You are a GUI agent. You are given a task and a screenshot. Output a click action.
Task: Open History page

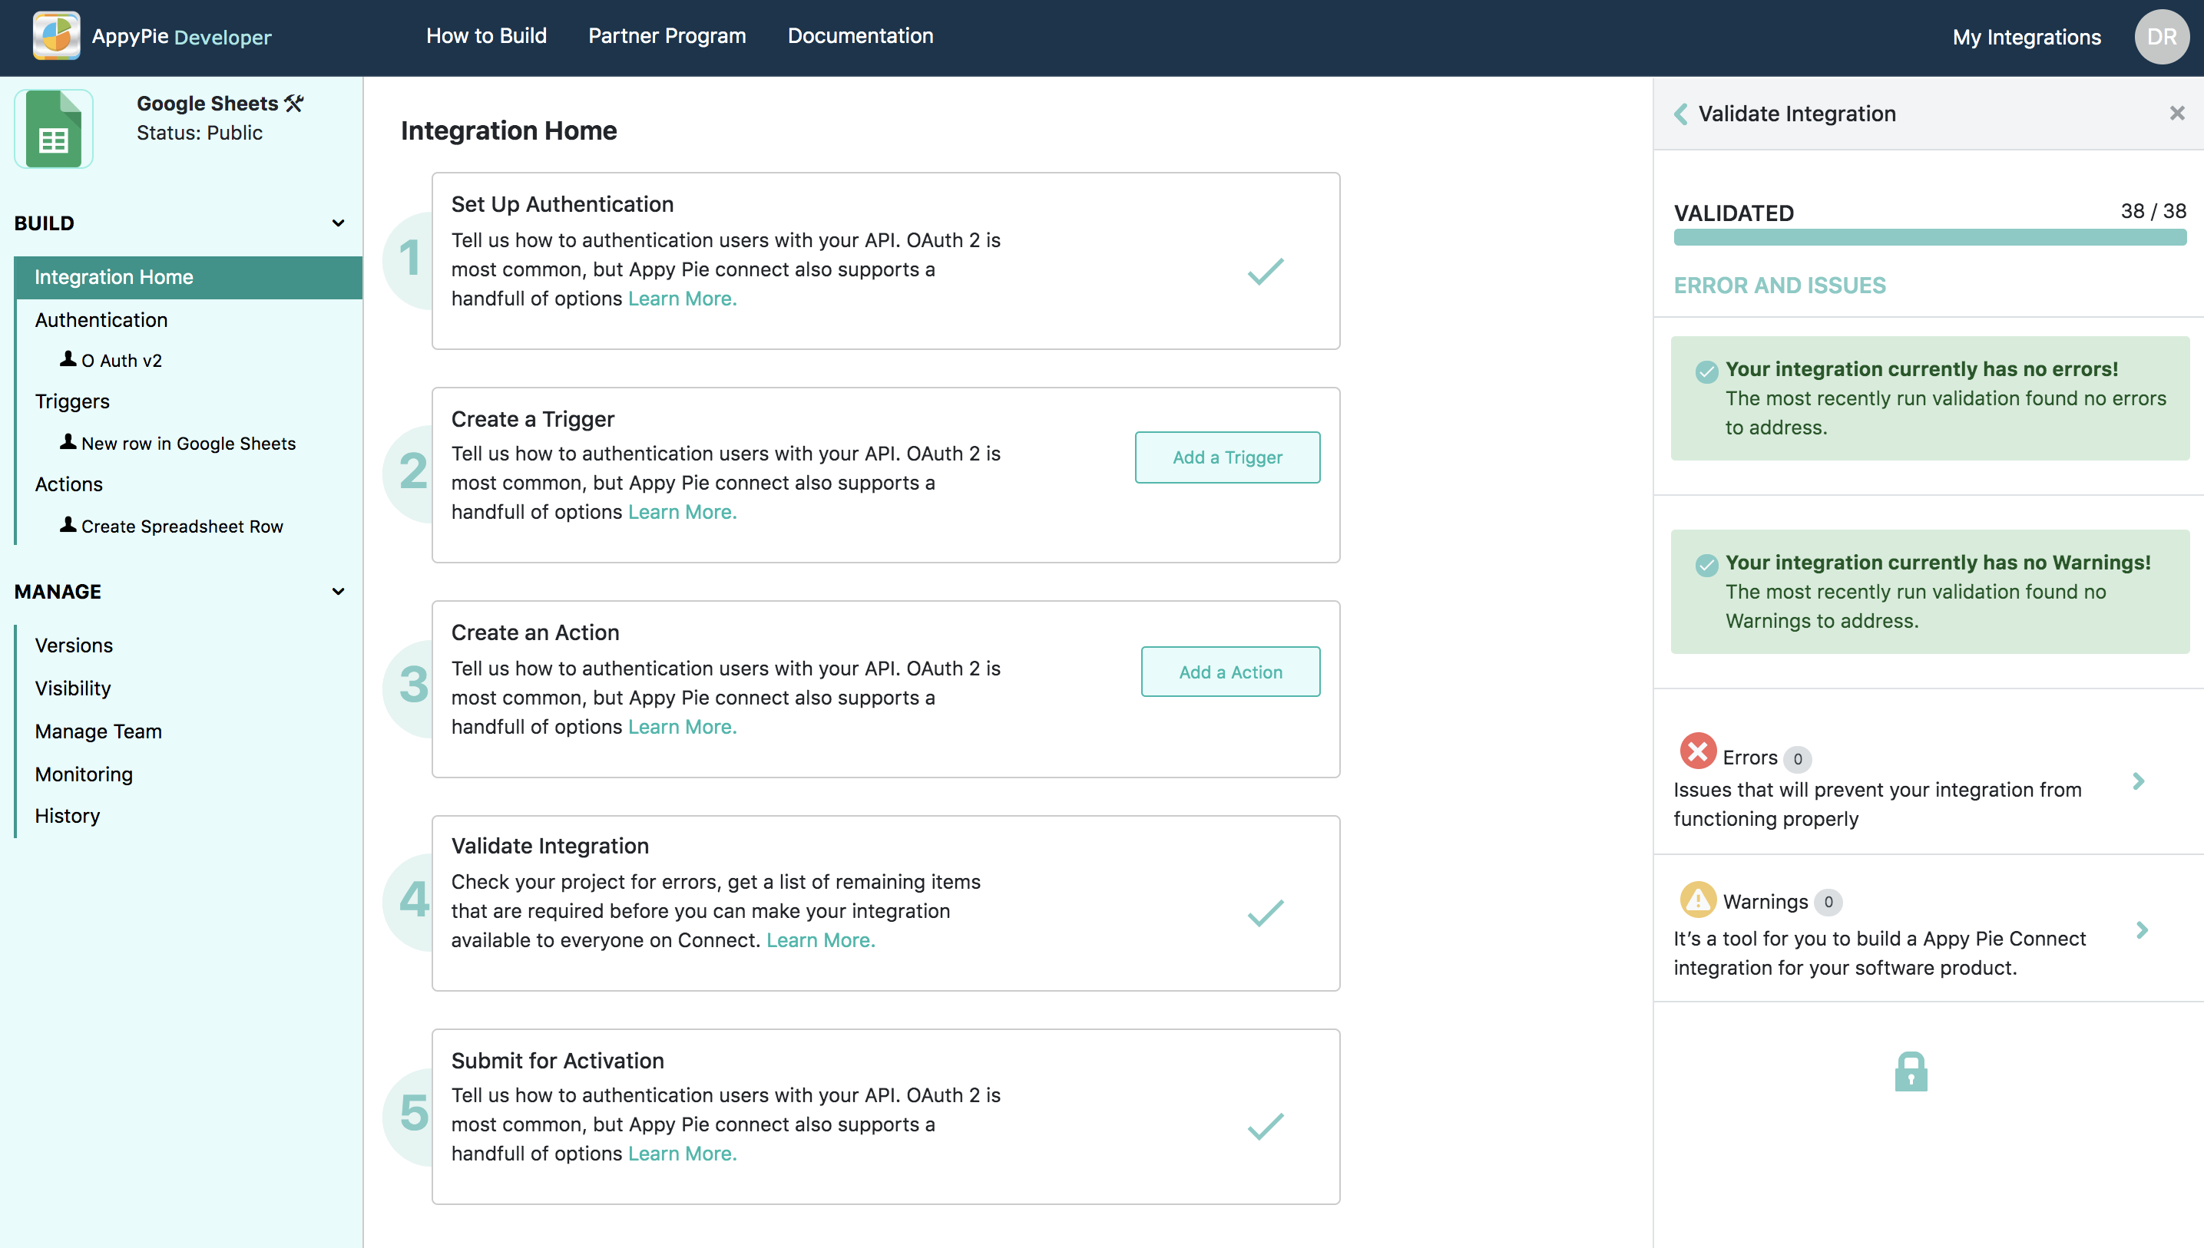(67, 816)
